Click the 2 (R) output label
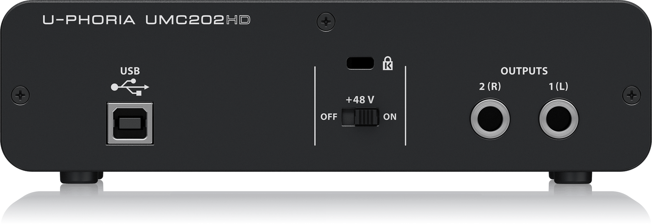Viewport: 652px width, 224px height. (x=490, y=87)
